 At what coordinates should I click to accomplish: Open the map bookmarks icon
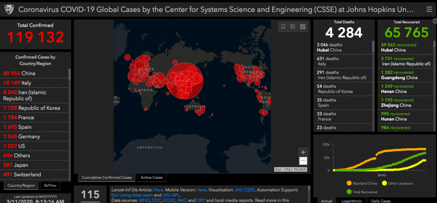point(283,27)
